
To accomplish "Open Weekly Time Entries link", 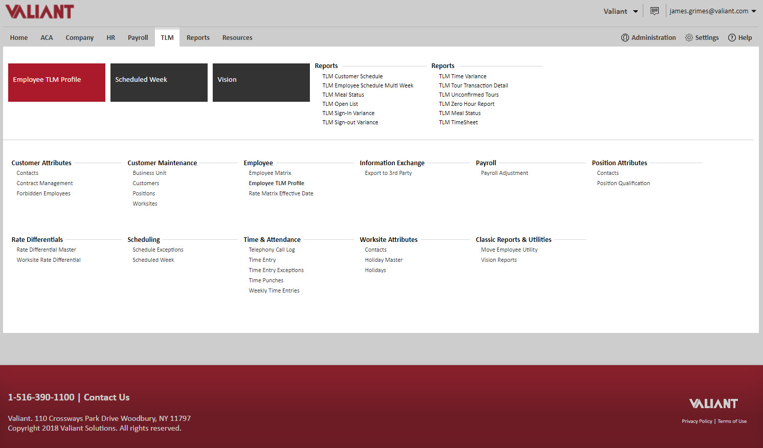I will click(x=274, y=290).
